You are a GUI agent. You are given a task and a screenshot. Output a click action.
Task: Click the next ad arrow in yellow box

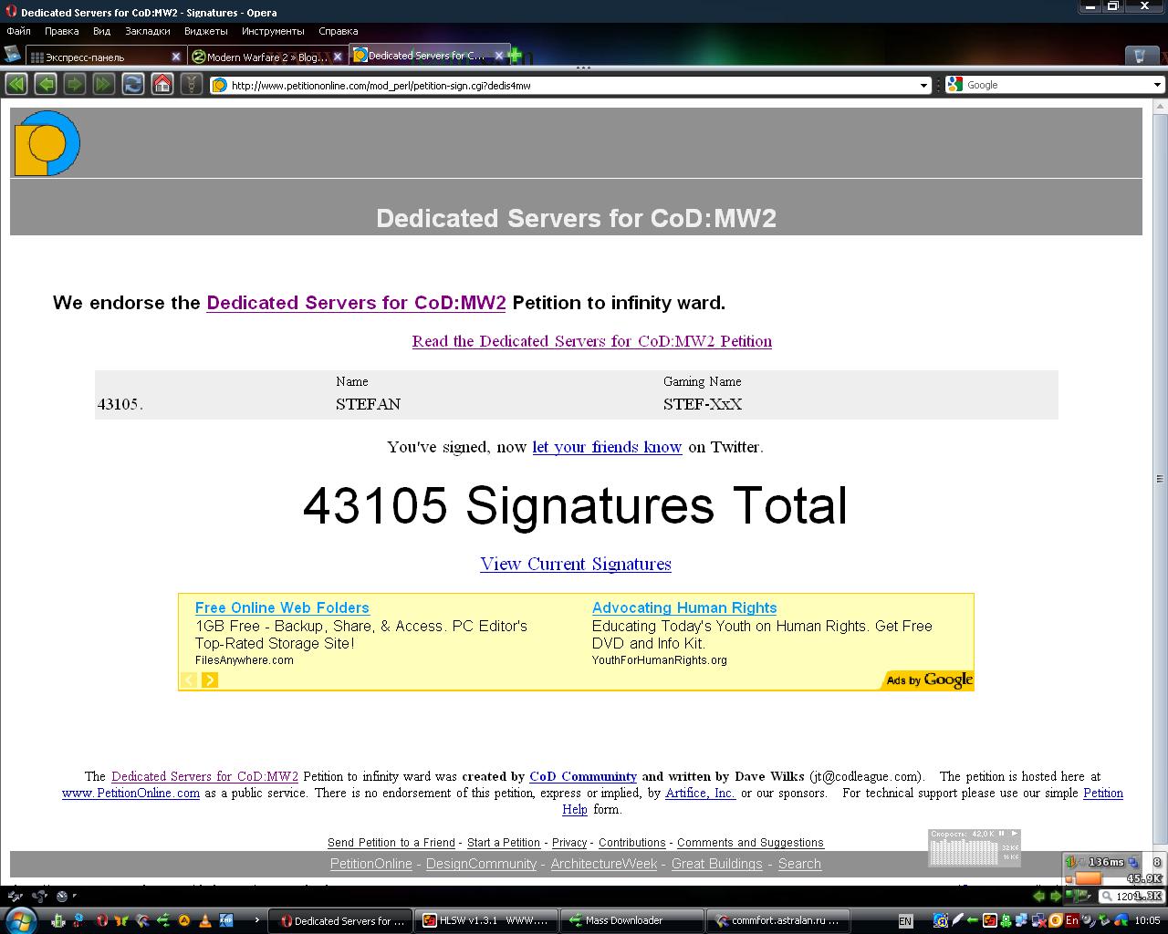pyautogui.click(x=210, y=680)
